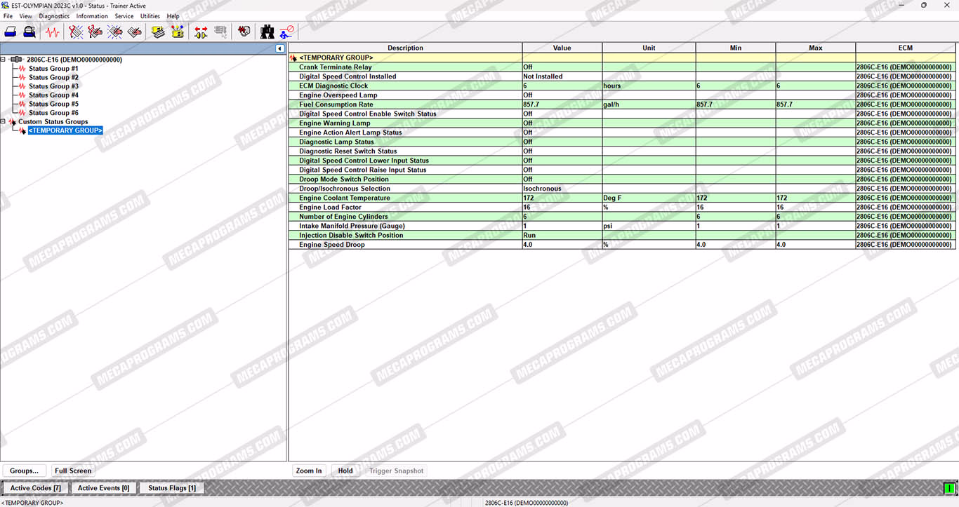Open Status Flags [1]
The height and width of the screenshot is (507, 959).
pos(172,488)
